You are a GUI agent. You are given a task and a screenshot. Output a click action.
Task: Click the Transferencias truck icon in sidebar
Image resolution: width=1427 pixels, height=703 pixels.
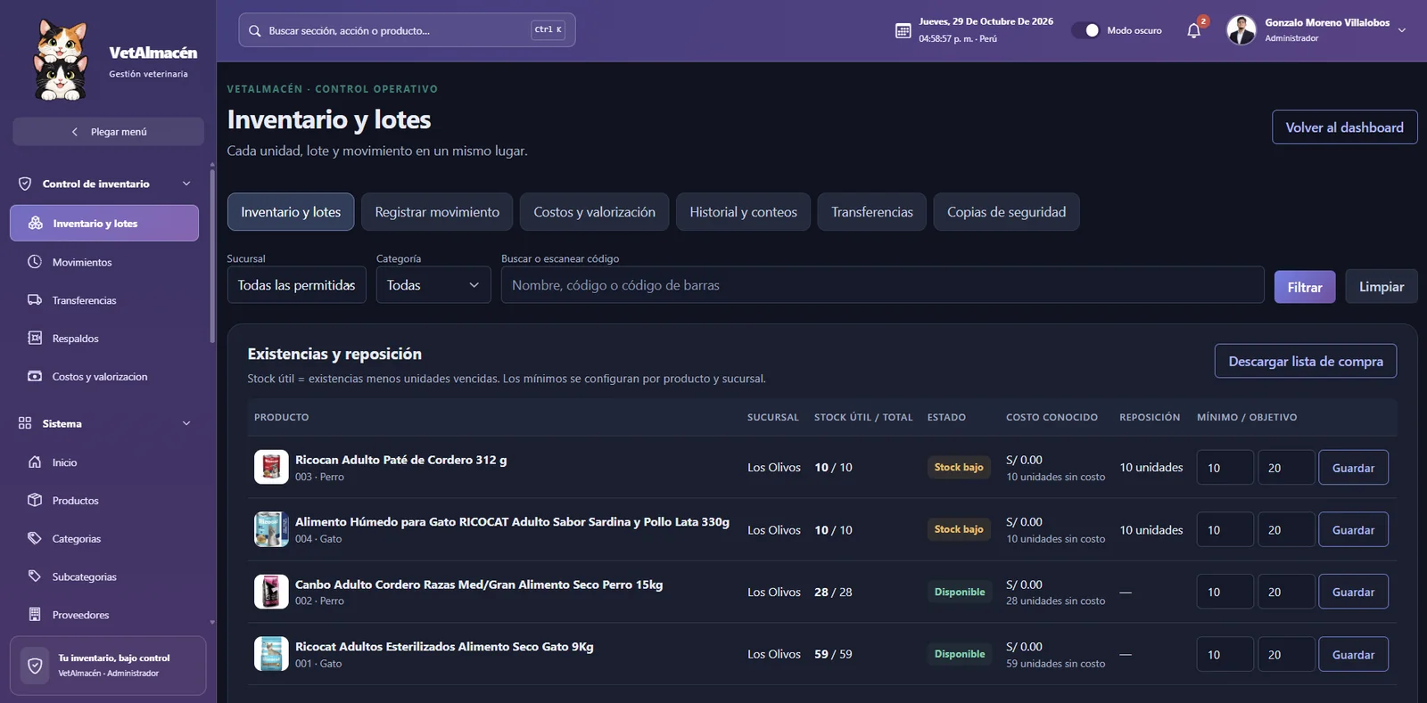pyautogui.click(x=35, y=300)
